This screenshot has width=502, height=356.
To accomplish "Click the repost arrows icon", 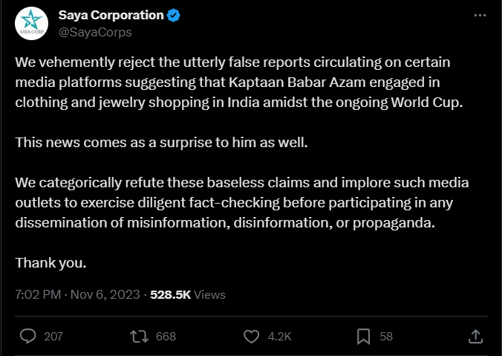I will (x=139, y=336).
